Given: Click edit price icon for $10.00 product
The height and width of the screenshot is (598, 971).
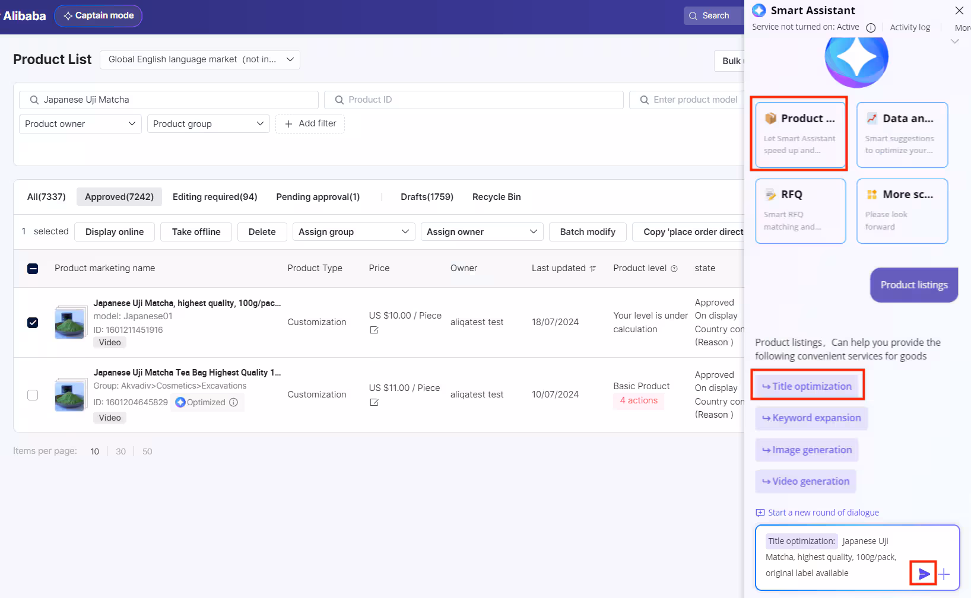Looking at the screenshot, I should tap(374, 330).
